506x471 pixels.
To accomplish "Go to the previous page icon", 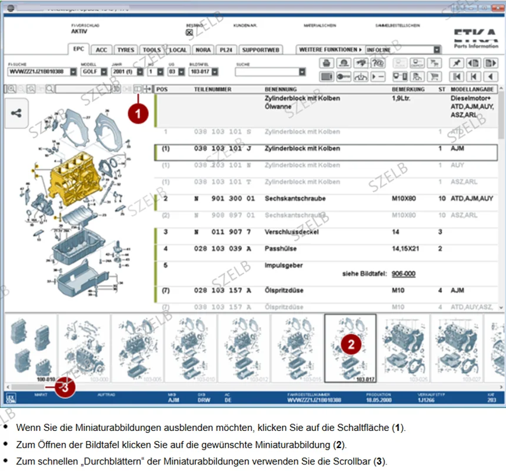I will pyautogui.click(x=474, y=63).
